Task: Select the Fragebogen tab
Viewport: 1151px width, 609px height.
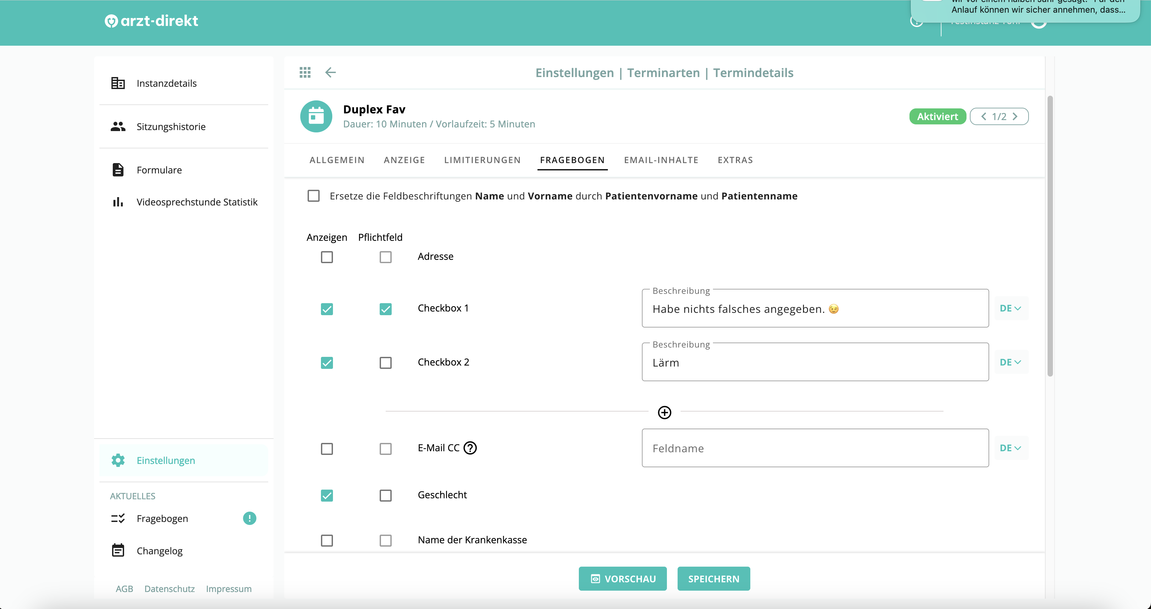Action: tap(572, 160)
